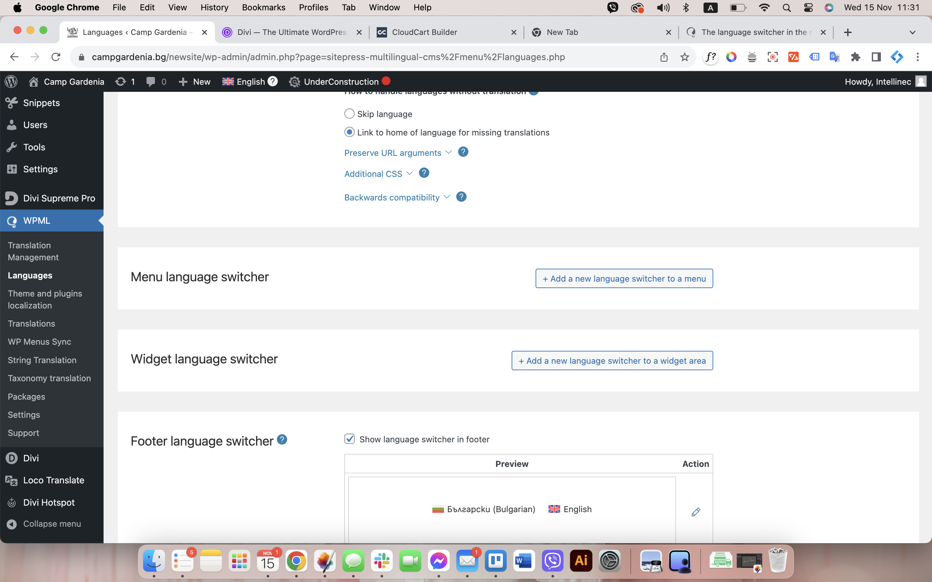The image size is (932, 582).
Task: Click help icon beside Footer language switcher
Action: coord(282,439)
